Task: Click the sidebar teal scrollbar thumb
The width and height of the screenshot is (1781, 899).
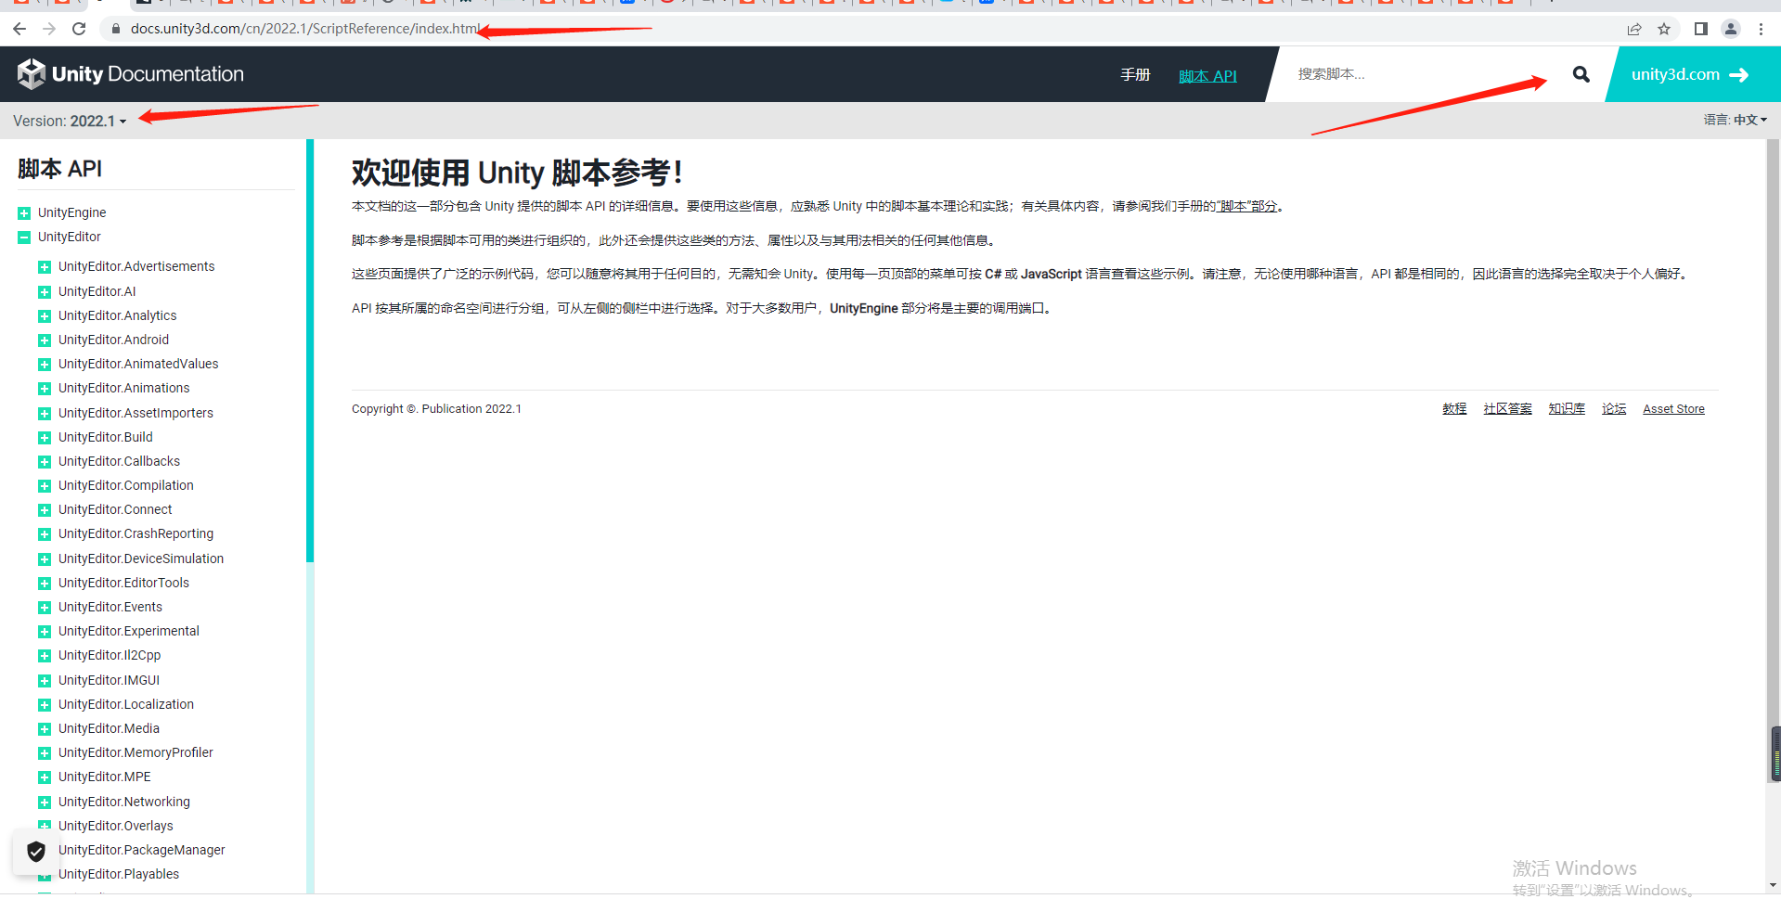Action: click(x=310, y=351)
